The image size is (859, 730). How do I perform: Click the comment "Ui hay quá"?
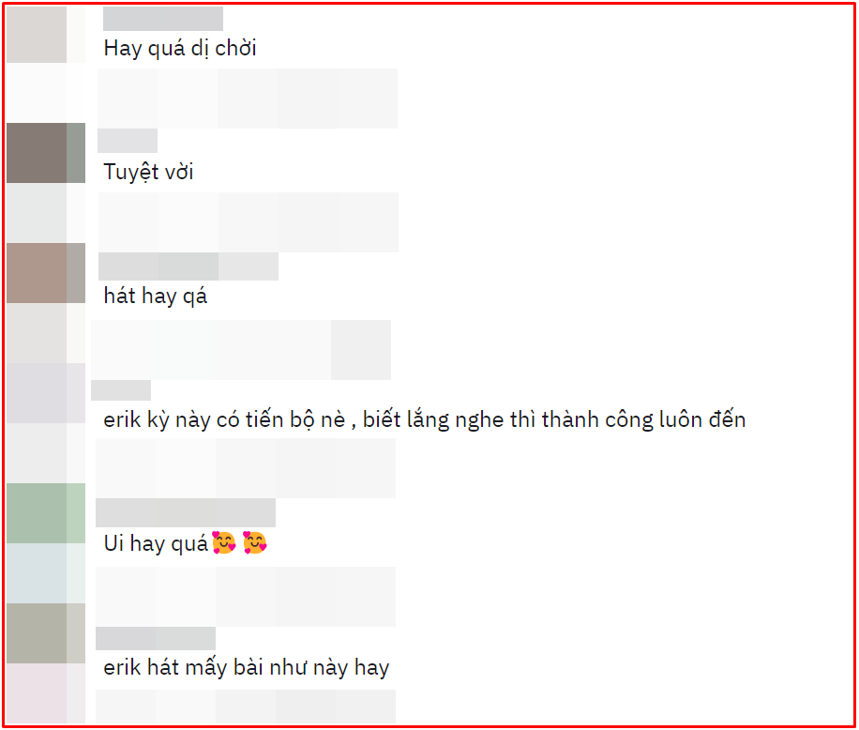[x=156, y=543]
